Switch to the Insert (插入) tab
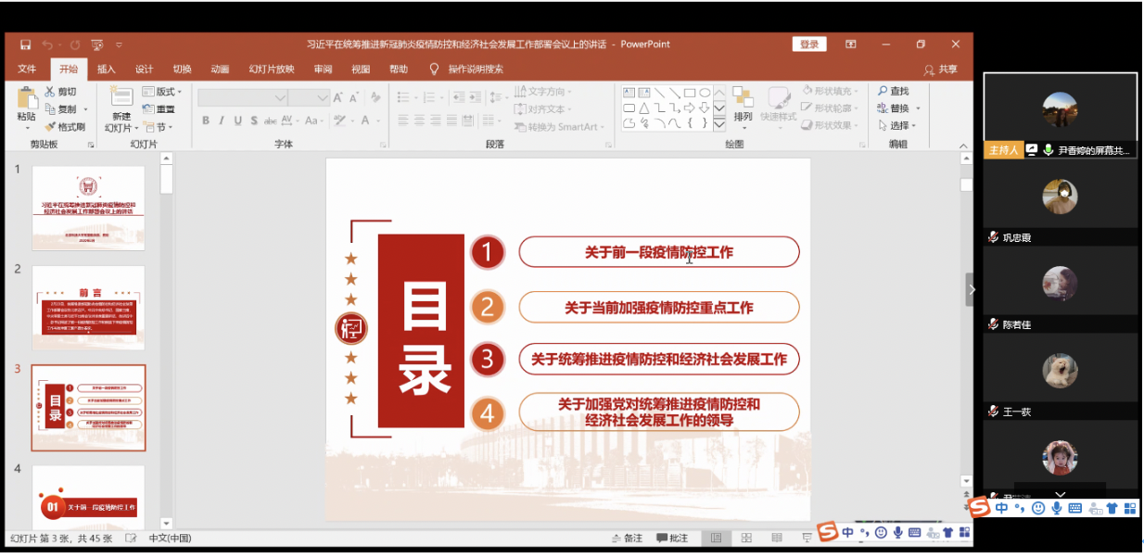The width and height of the screenshot is (1144, 558). 107,69
